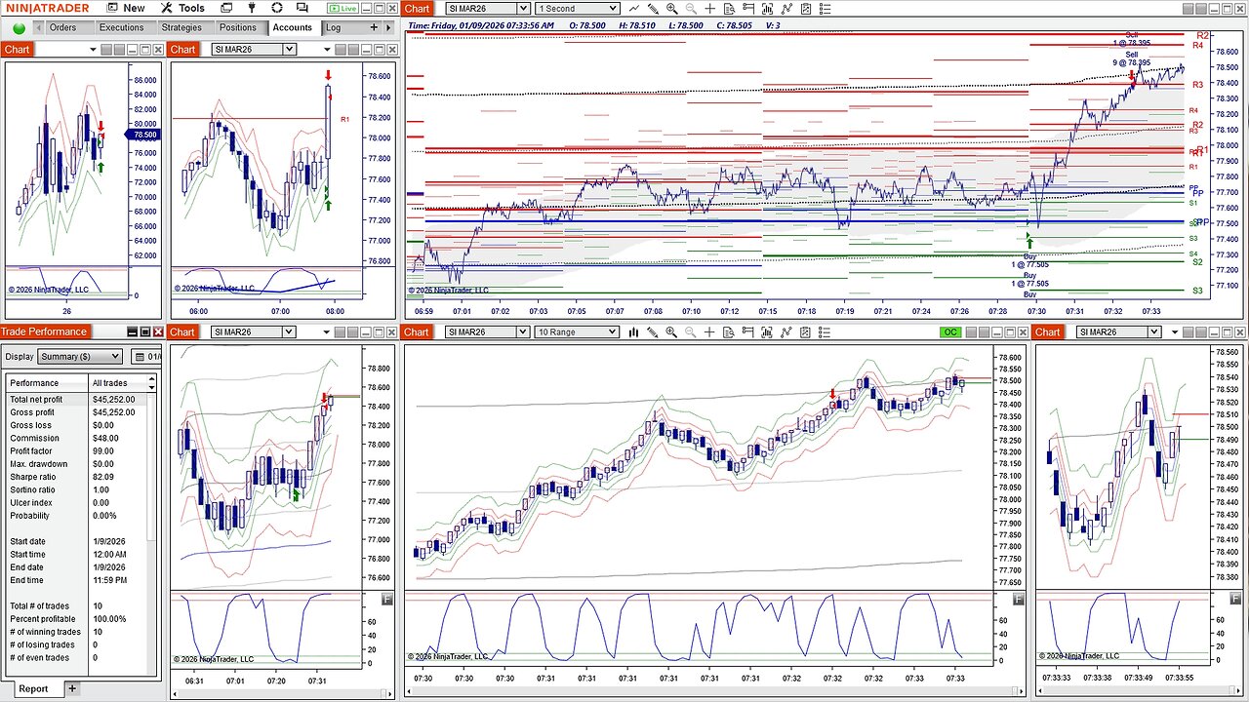Open Data Series in 10 Range chart
The image size is (1249, 702).
pos(766,332)
